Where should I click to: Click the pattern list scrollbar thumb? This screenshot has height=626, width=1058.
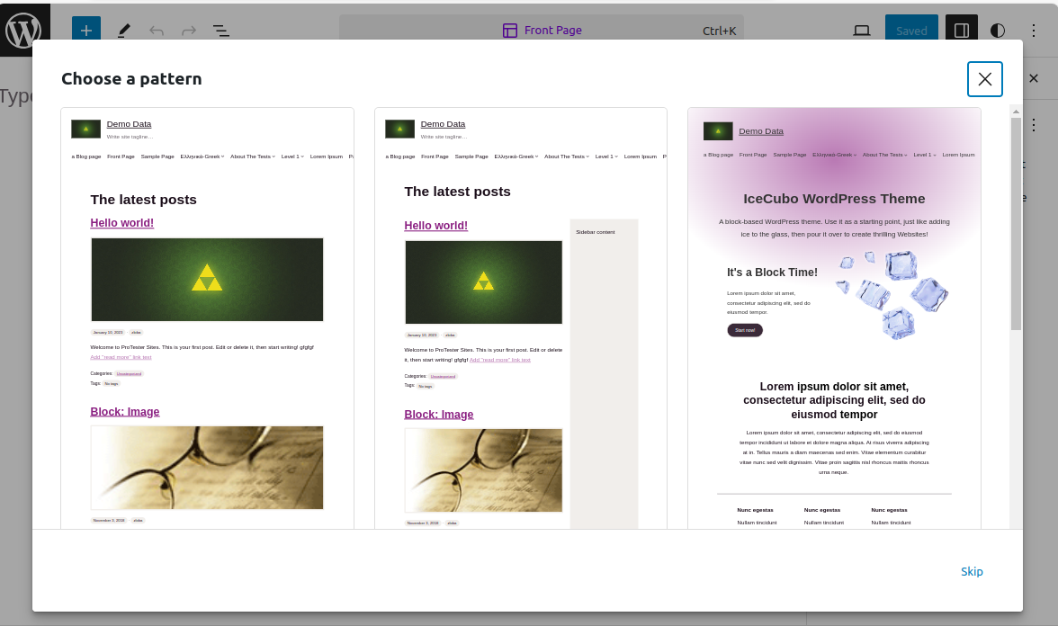click(1017, 224)
